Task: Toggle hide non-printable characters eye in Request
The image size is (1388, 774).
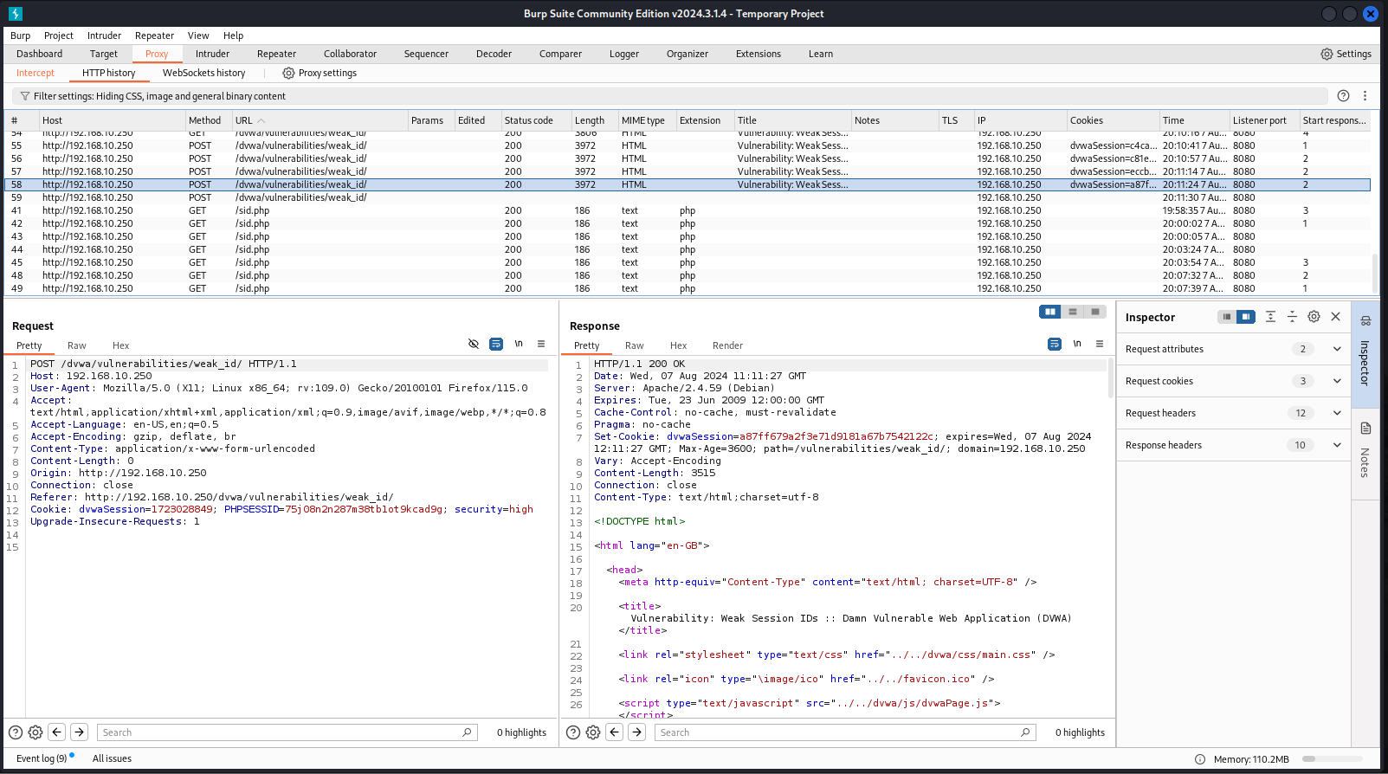Action: pos(474,344)
